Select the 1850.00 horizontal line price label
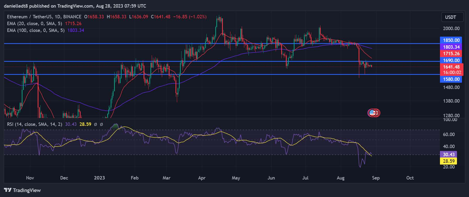Image resolution: width=469 pixels, height=197 pixels. 451,40
